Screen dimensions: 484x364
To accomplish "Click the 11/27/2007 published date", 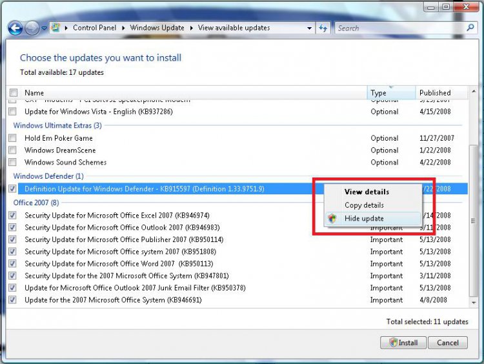I will (437, 138).
